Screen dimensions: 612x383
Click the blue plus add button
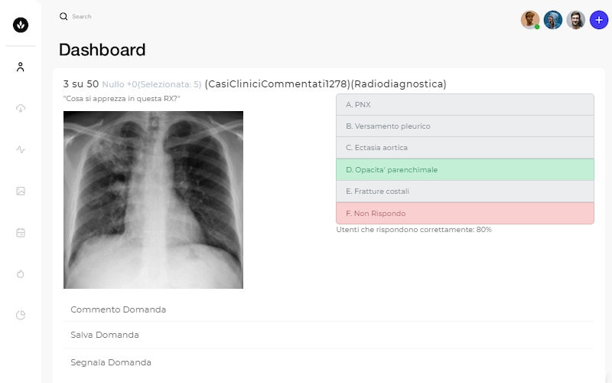pyautogui.click(x=599, y=20)
